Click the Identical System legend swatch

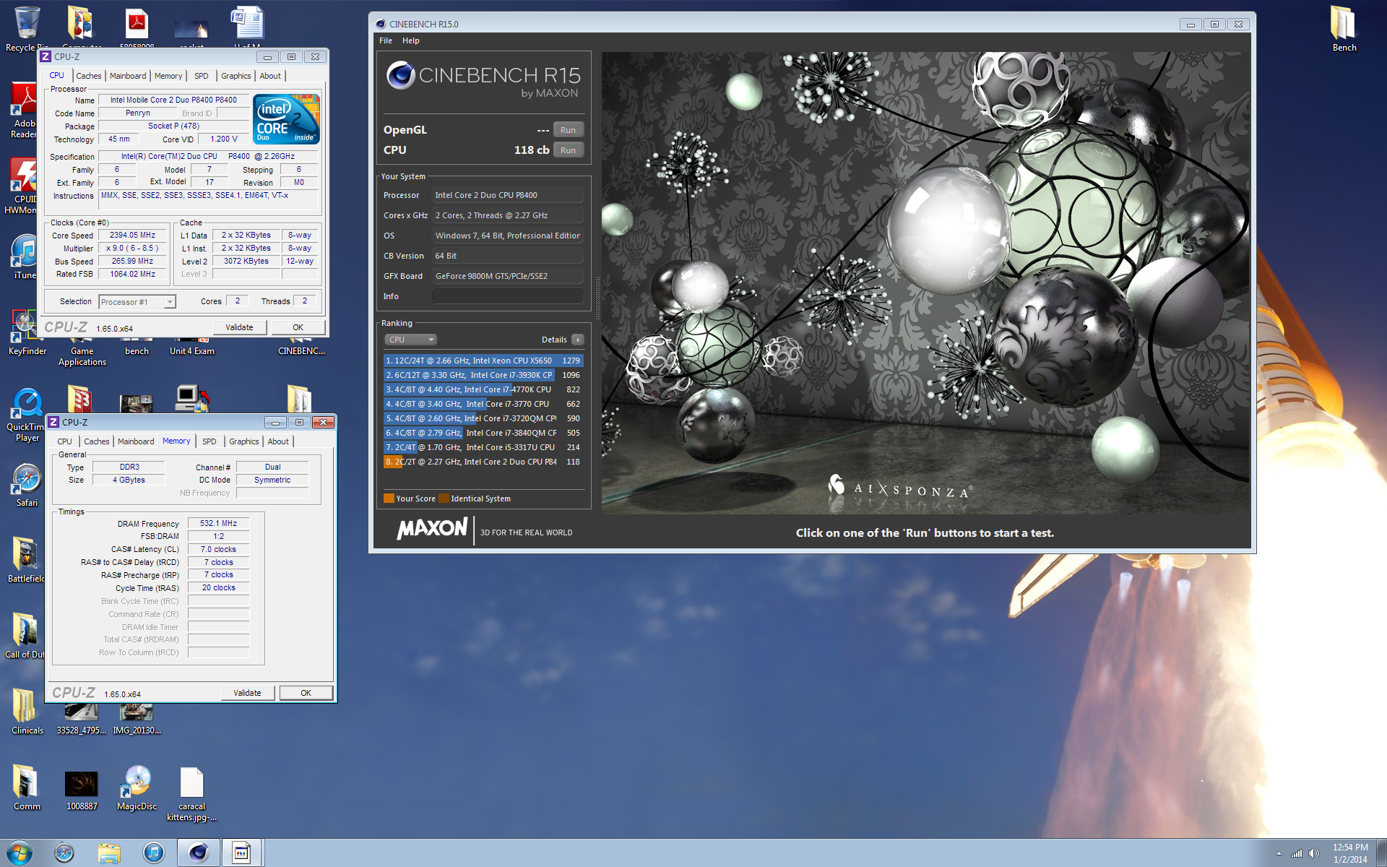pyautogui.click(x=444, y=499)
